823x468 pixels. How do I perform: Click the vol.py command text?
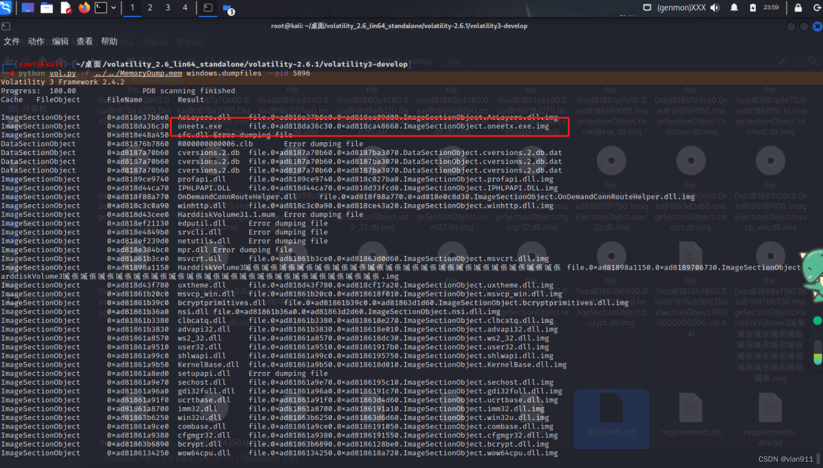63,73
